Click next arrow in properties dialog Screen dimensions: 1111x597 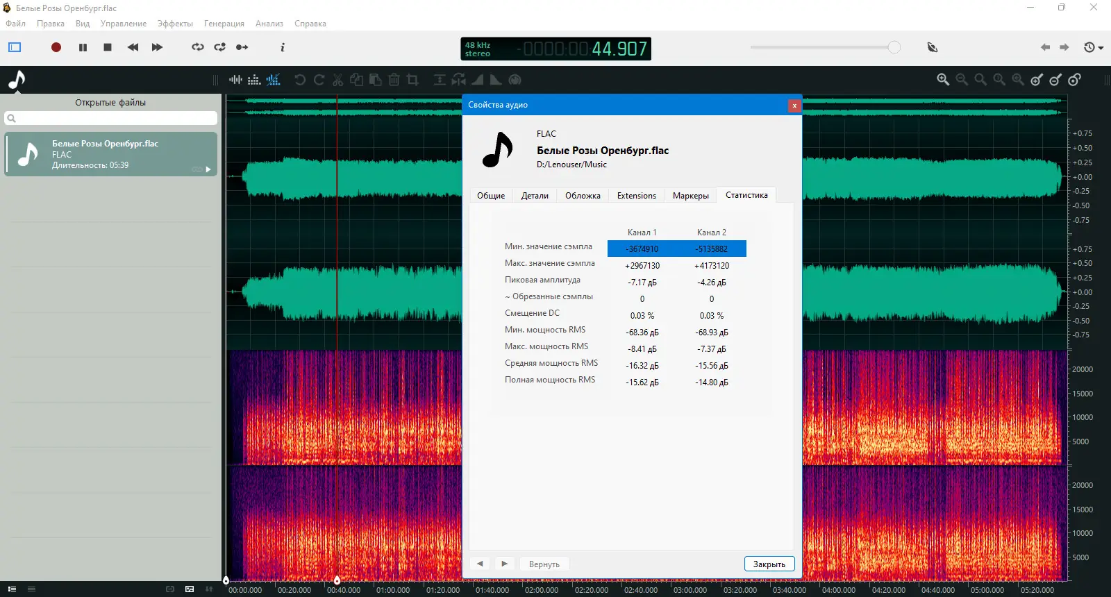pyautogui.click(x=505, y=564)
